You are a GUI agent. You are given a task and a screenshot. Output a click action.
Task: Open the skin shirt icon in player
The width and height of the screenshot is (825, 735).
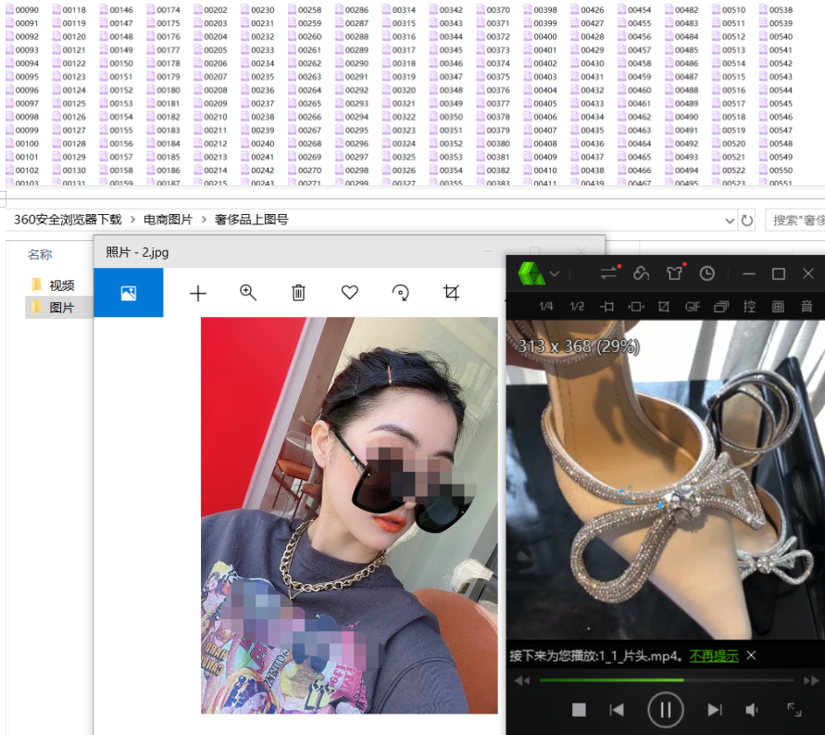[673, 273]
